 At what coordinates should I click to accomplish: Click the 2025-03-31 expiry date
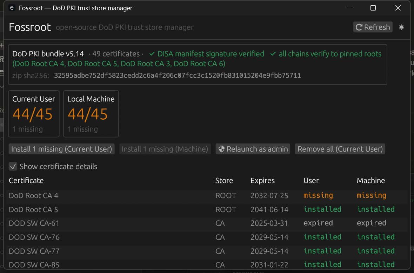coord(269,223)
